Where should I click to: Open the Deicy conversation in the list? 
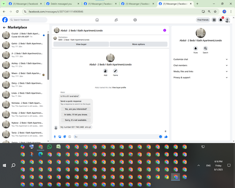coord(23,85)
